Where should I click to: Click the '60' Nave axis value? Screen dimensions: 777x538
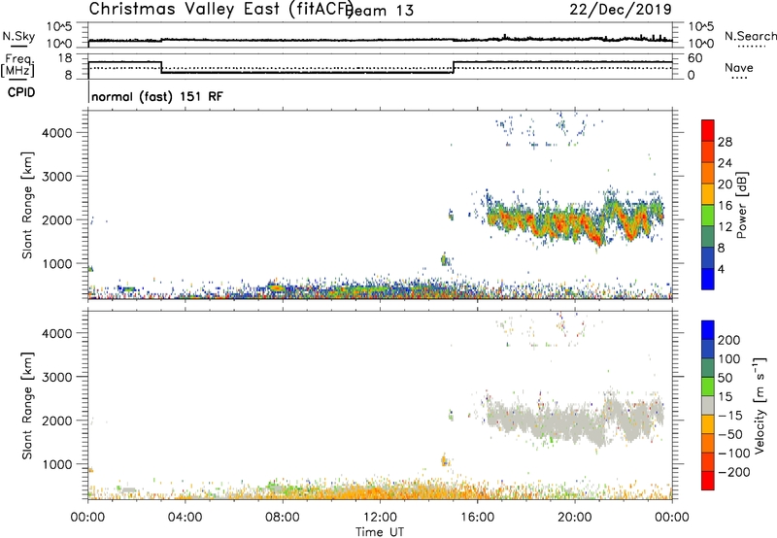point(695,58)
